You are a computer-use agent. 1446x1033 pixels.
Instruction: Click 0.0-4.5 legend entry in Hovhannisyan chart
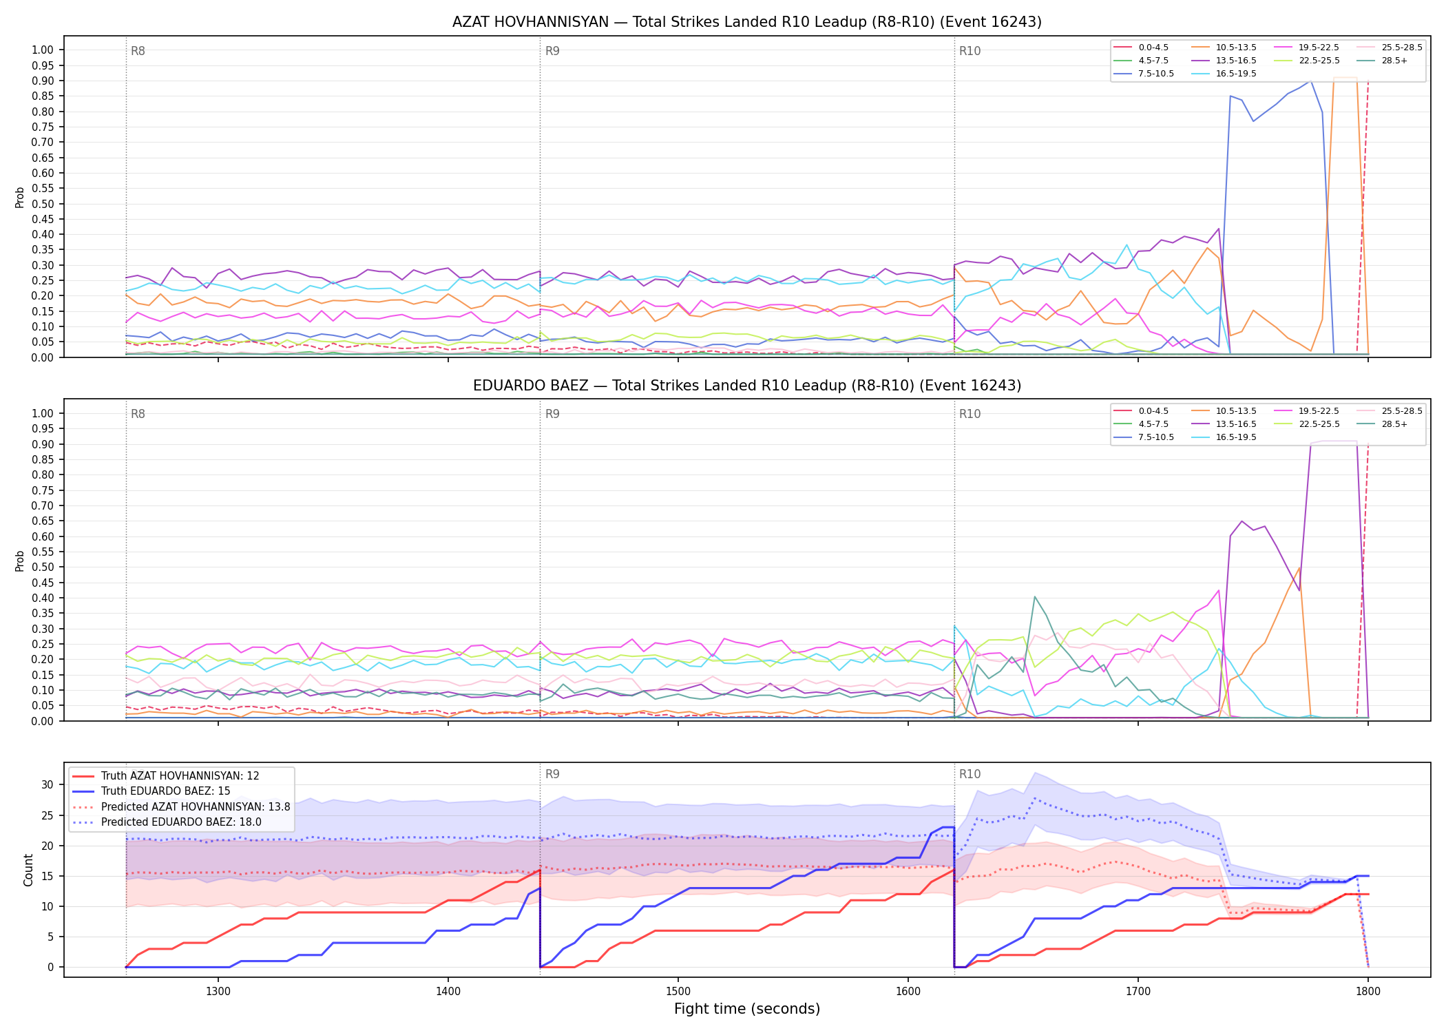tap(1141, 48)
